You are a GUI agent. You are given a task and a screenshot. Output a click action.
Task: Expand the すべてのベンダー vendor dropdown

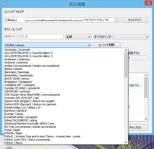coord(121,37)
